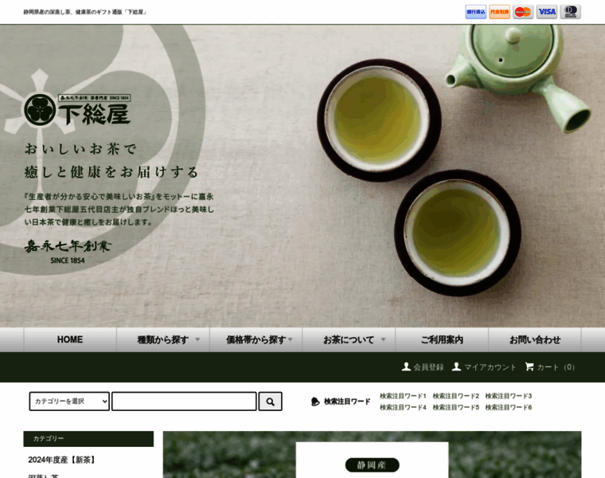The height and width of the screenshot is (478, 605).
Task: Open the ご利用案内 menu item
Action: pyautogui.click(x=442, y=339)
